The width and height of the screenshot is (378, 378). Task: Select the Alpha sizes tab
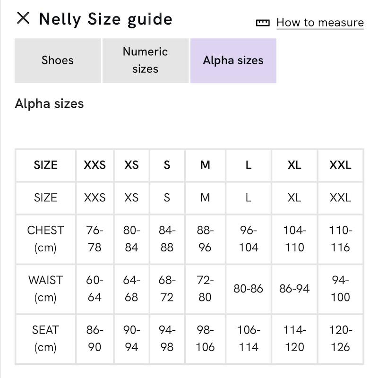[x=233, y=60]
